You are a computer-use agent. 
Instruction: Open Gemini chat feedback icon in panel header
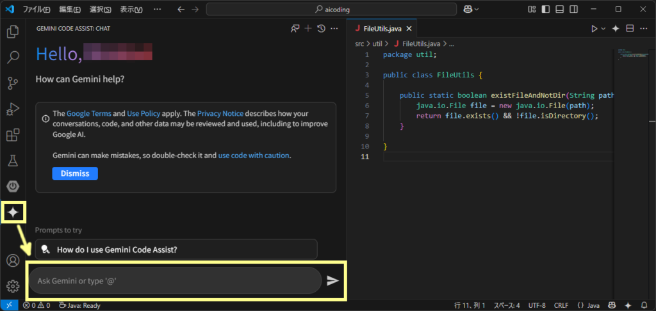[x=295, y=28]
